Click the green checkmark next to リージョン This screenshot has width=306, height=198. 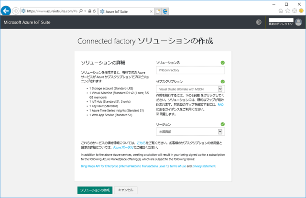222,124
